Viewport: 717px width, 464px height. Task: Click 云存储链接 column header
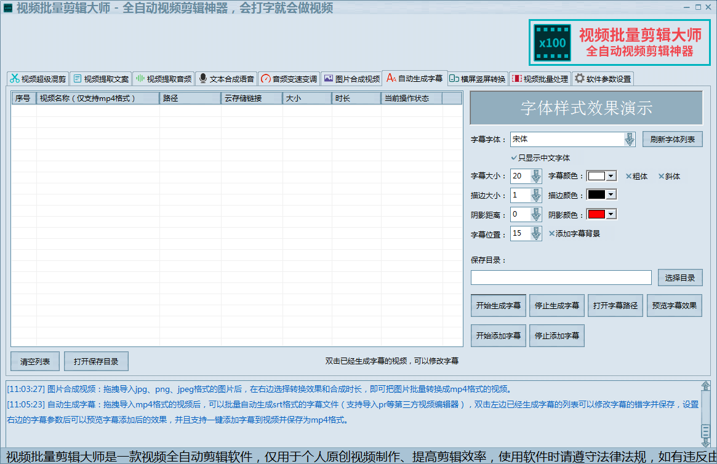(252, 98)
